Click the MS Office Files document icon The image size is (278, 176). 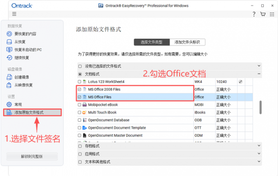85,97
